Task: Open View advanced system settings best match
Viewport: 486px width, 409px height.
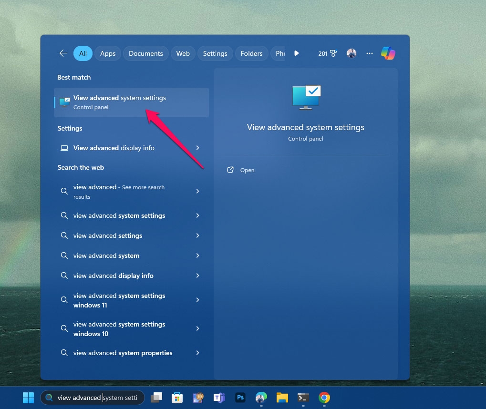Action: (132, 102)
